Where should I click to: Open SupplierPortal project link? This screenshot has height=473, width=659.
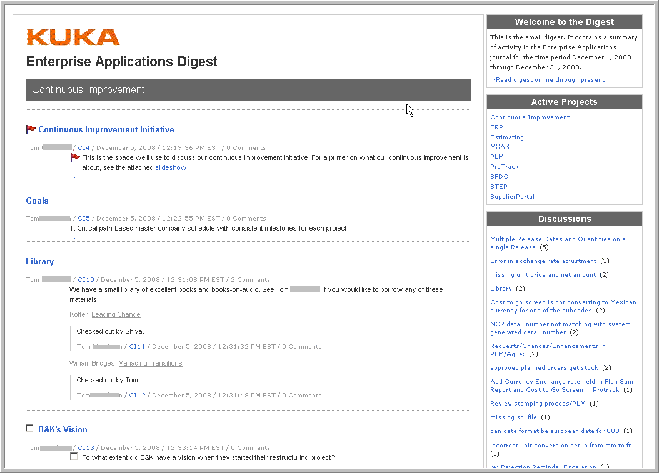[512, 197]
